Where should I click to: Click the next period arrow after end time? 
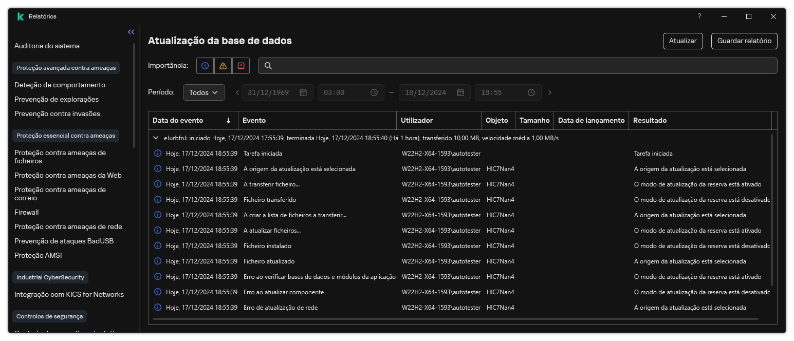(x=549, y=92)
